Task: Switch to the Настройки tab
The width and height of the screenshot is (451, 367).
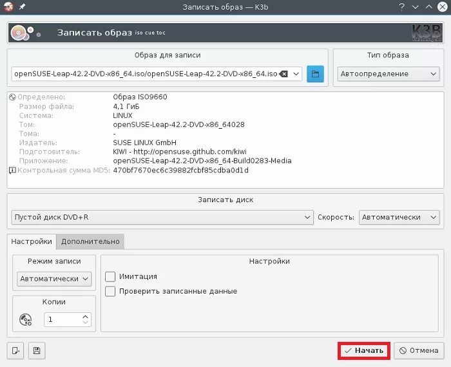Action: click(x=32, y=241)
